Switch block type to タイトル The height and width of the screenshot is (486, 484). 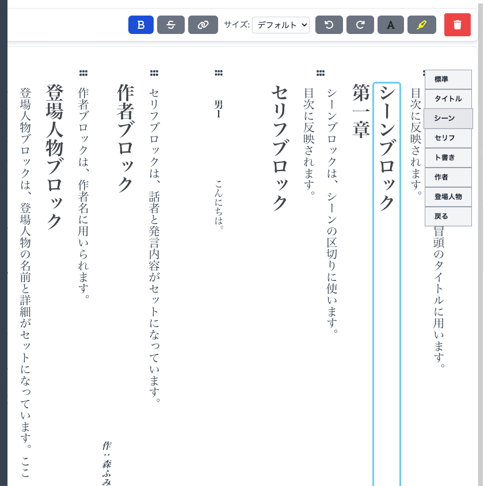[448, 99]
